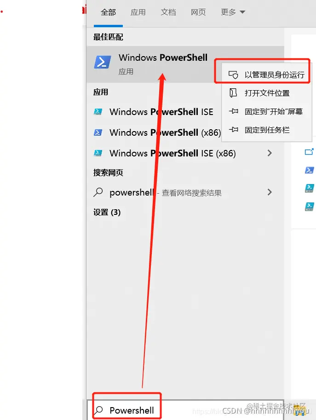
Task: Open the 设置 (3) results section
Action: (x=107, y=213)
